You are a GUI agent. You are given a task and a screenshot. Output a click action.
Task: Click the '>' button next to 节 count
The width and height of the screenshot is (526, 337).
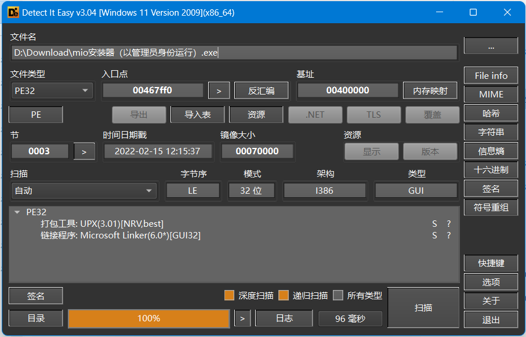click(x=84, y=151)
